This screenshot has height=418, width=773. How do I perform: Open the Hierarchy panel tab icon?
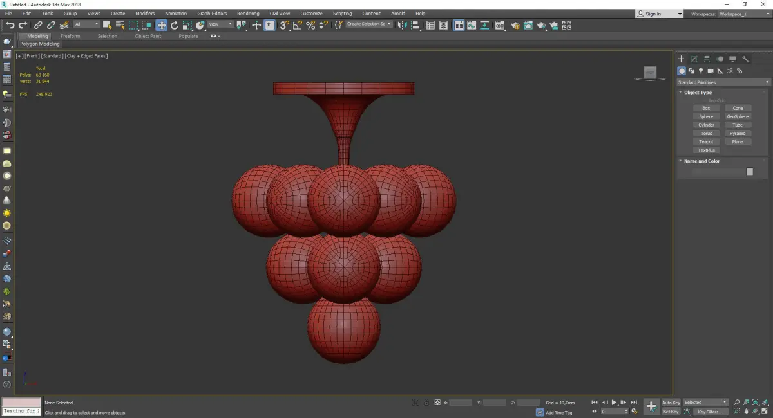(707, 59)
